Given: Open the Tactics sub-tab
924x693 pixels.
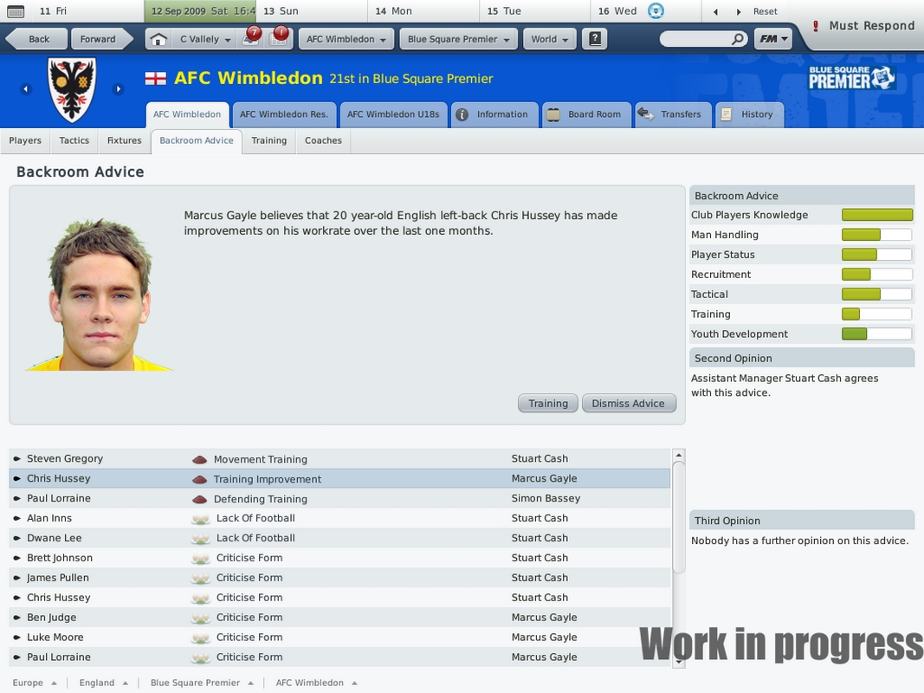Looking at the screenshot, I should 74,141.
